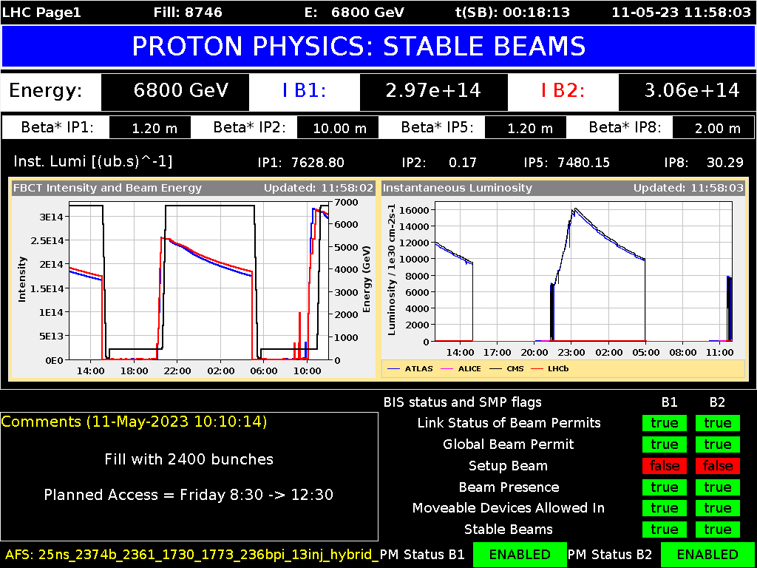Click the Inst. Lumi [(ub.s)^-1] label

92,161
